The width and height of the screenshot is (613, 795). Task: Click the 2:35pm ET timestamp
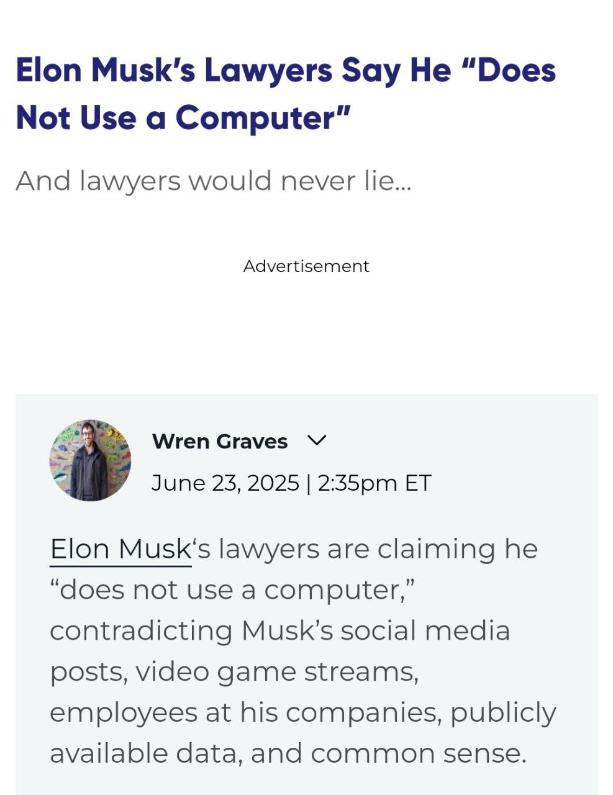tap(374, 483)
